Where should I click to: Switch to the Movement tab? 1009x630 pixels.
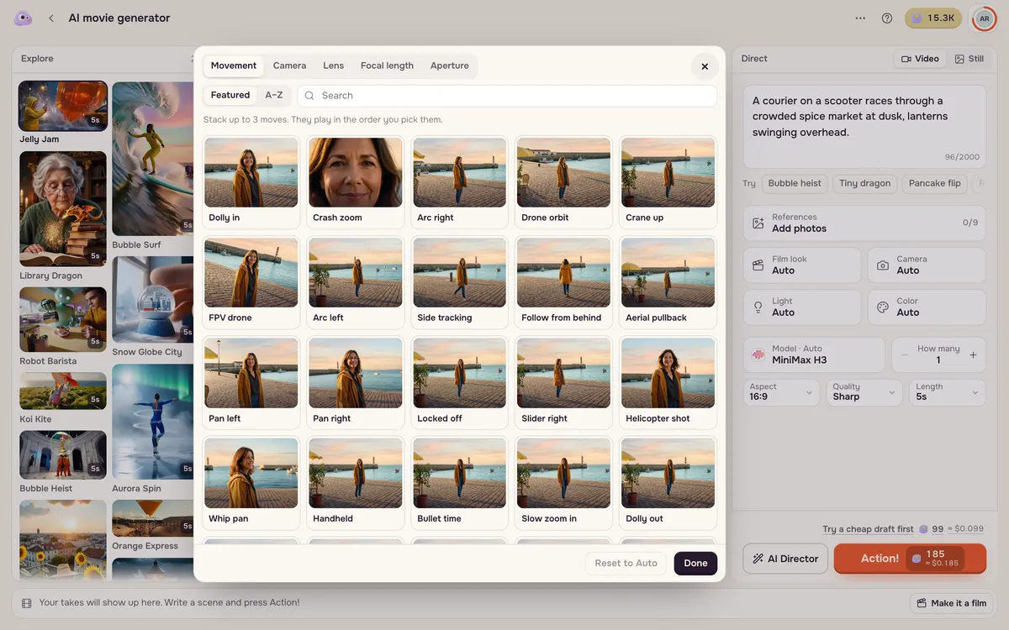pyautogui.click(x=234, y=66)
